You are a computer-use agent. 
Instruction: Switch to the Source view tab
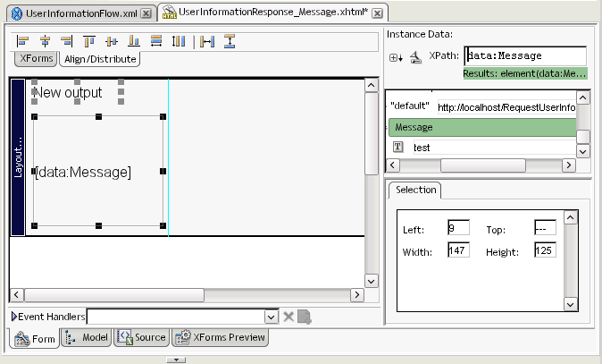point(142,337)
